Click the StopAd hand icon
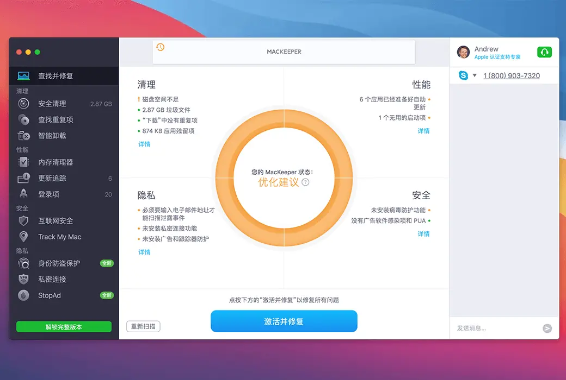The height and width of the screenshot is (380, 566). pyautogui.click(x=23, y=295)
